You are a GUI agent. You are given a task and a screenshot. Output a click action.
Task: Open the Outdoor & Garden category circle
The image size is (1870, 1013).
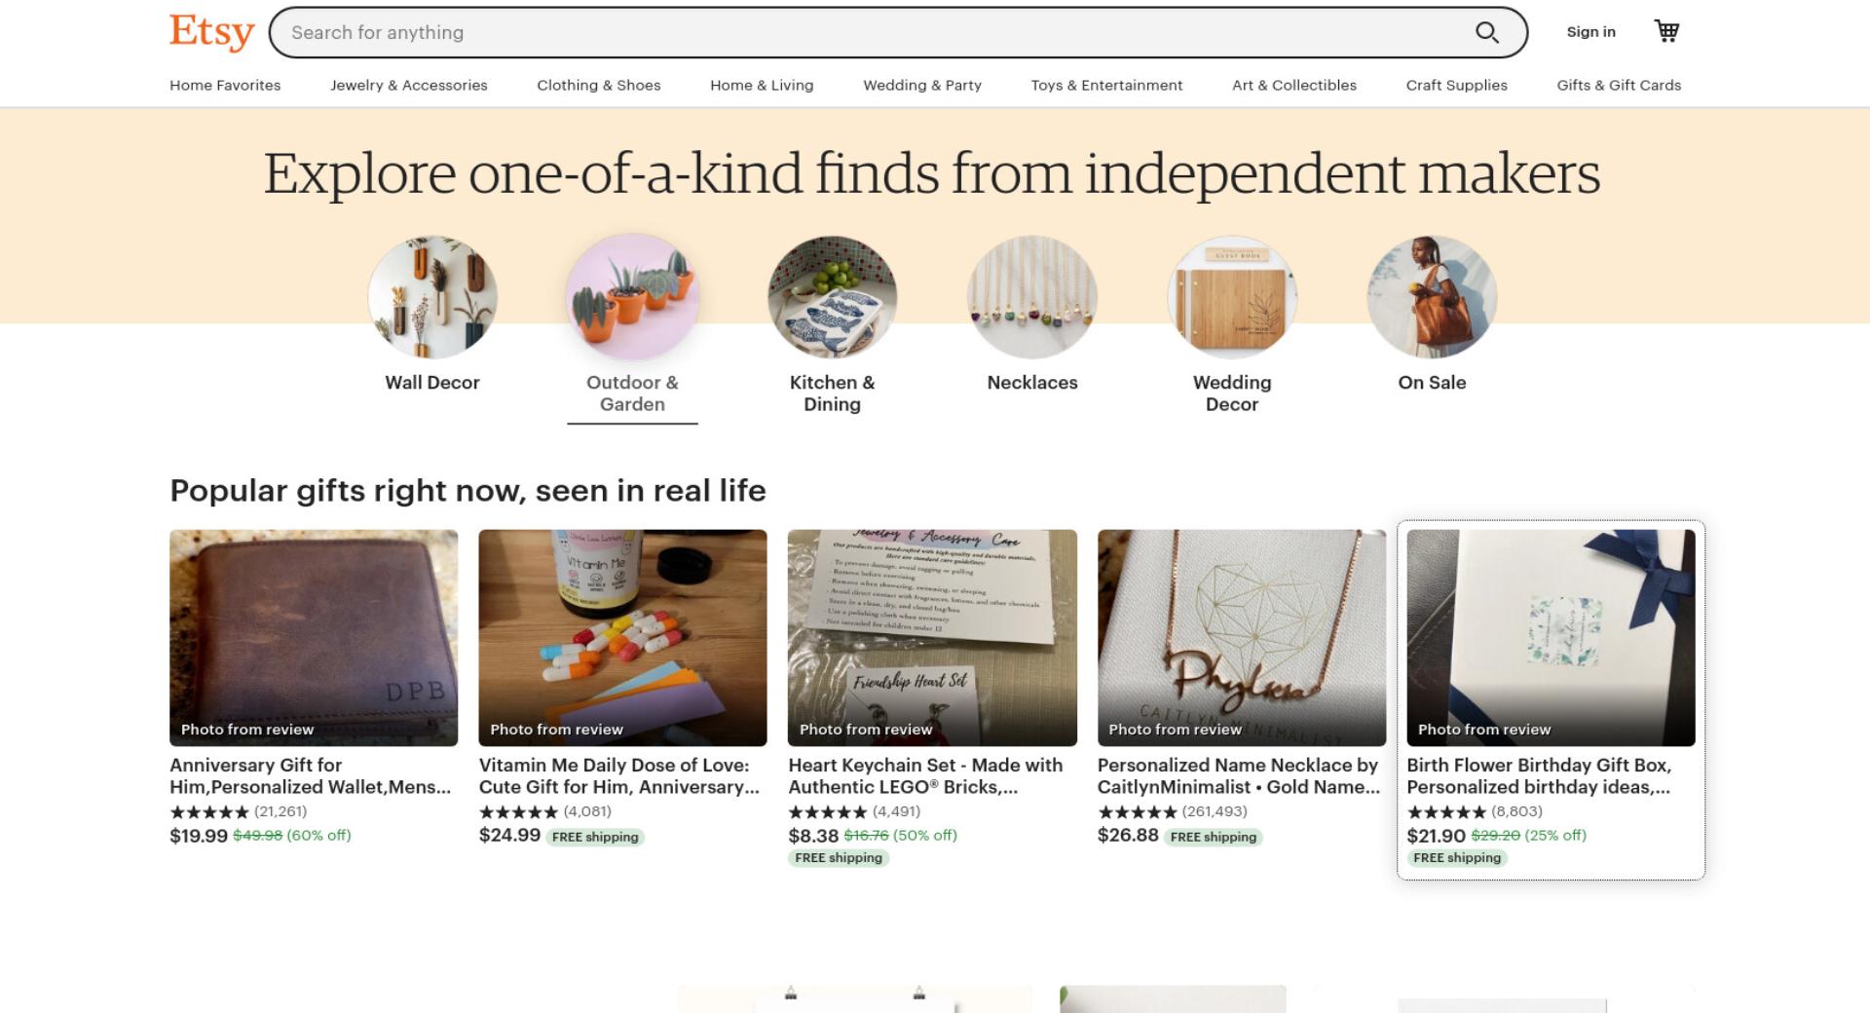click(x=632, y=297)
